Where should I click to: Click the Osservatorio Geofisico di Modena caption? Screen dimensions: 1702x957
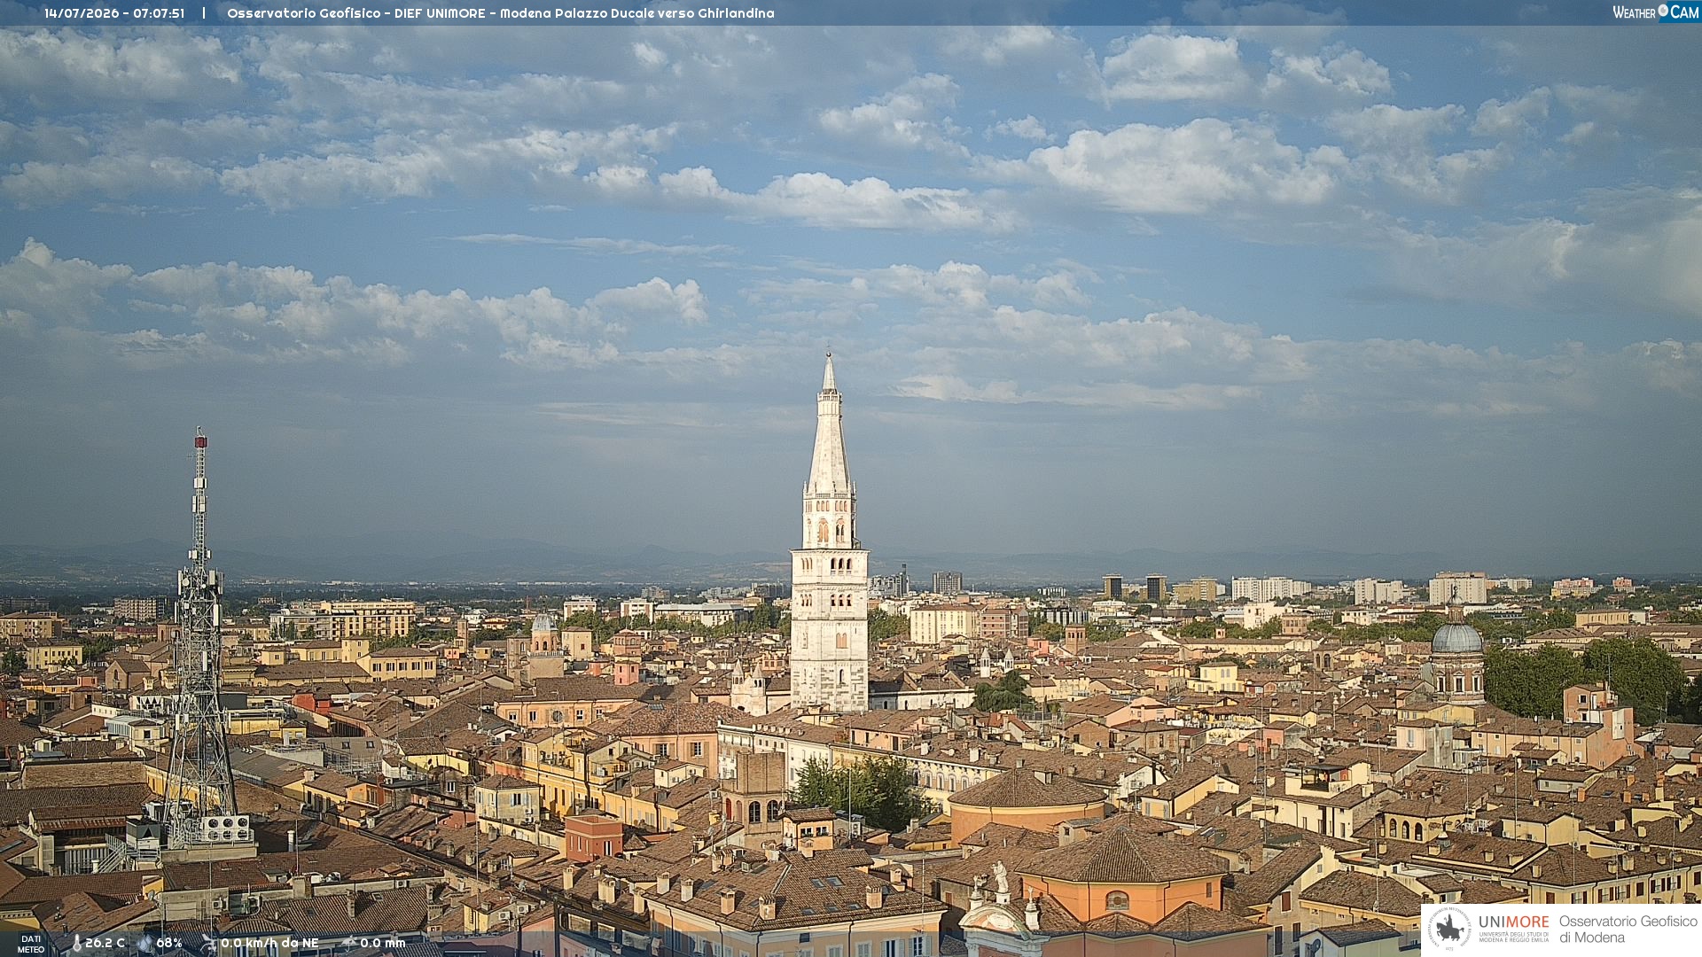tap(1628, 930)
